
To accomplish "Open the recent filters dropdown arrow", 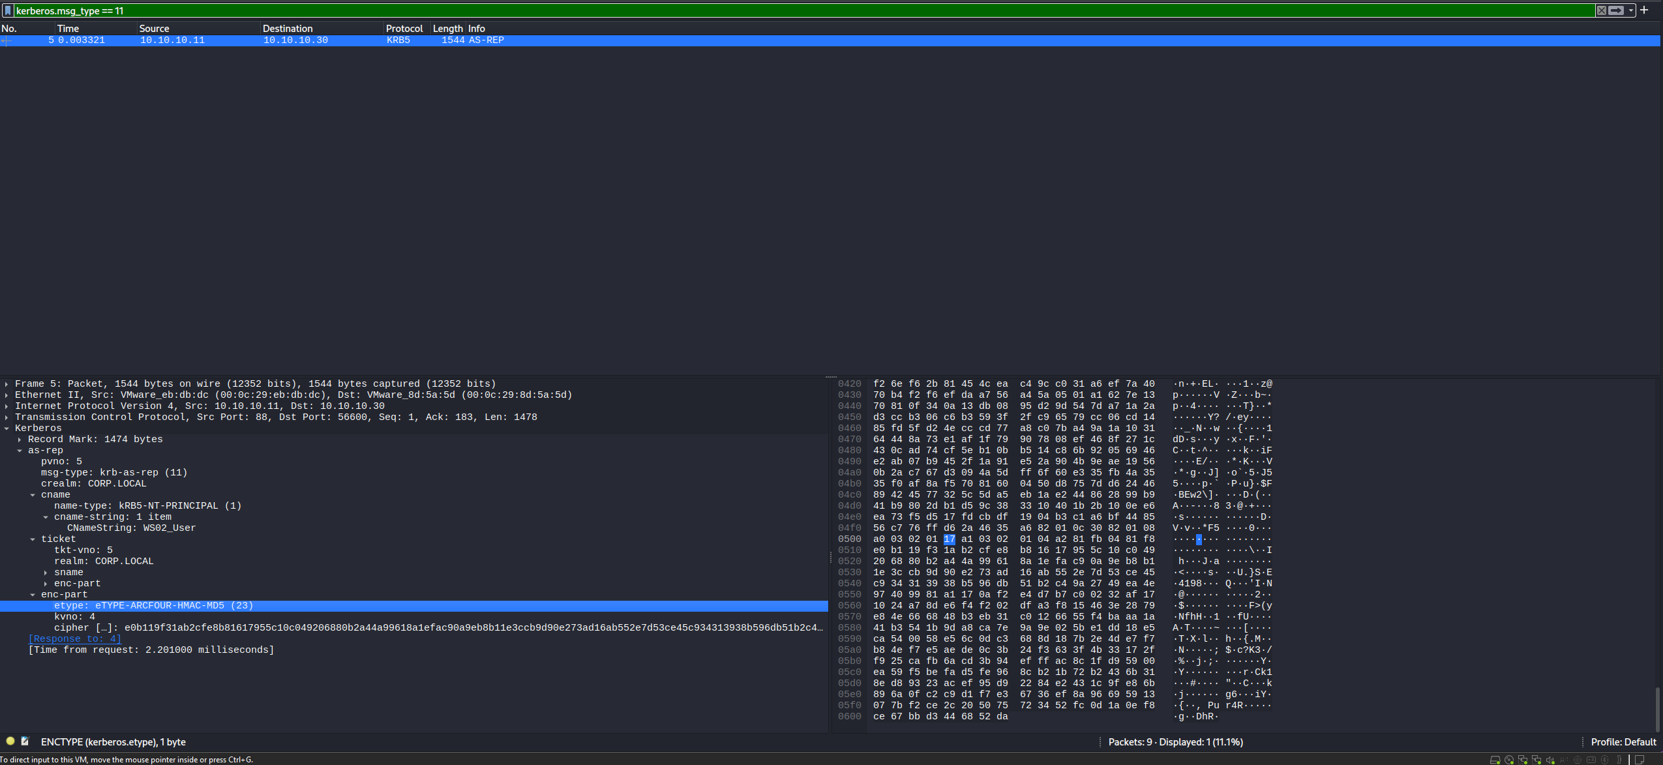I will pyautogui.click(x=1630, y=10).
